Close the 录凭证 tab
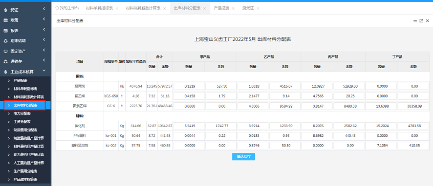The image size is (433, 186). [258, 9]
